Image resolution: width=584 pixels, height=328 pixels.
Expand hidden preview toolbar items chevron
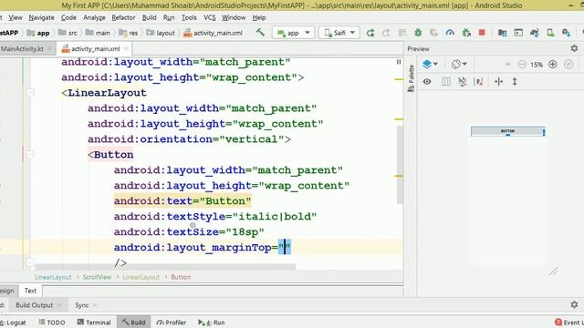507,65
